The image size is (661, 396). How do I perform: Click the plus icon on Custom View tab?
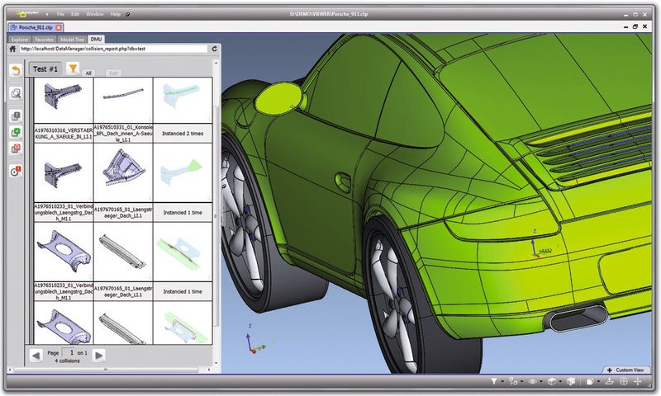point(610,370)
